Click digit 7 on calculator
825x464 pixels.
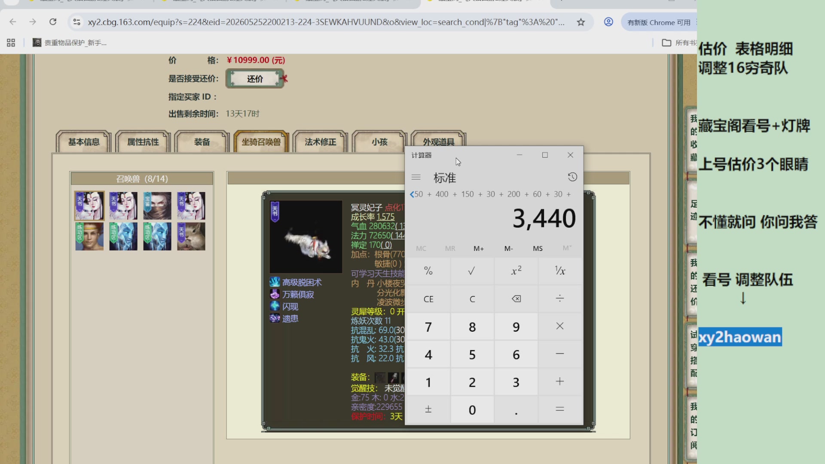428,327
